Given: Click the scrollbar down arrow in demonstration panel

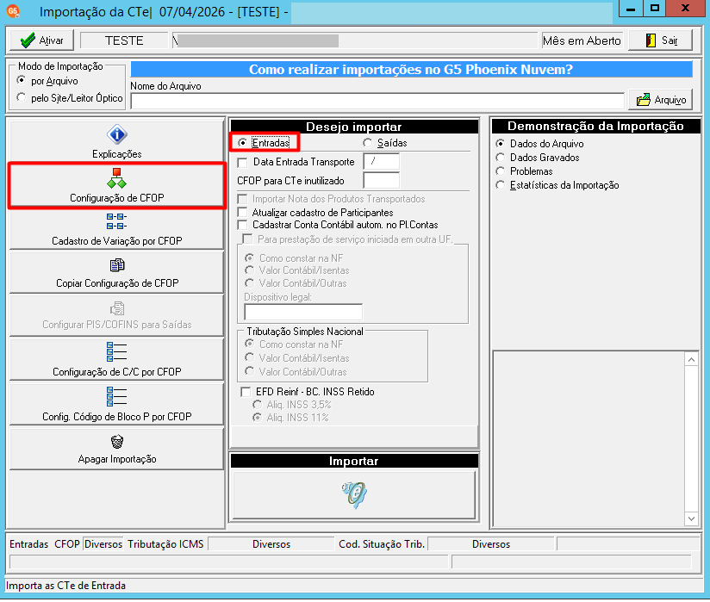Looking at the screenshot, I should pyautogui.click(x=691, y=518).
